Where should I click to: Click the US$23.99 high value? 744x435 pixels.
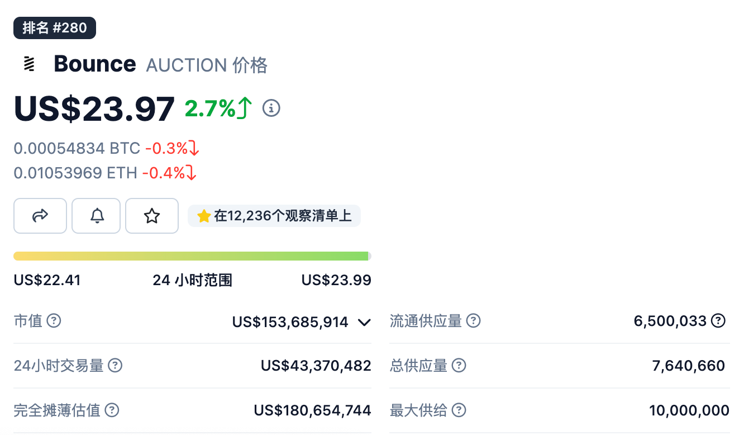pyautogui.click(x=336, y=280)
